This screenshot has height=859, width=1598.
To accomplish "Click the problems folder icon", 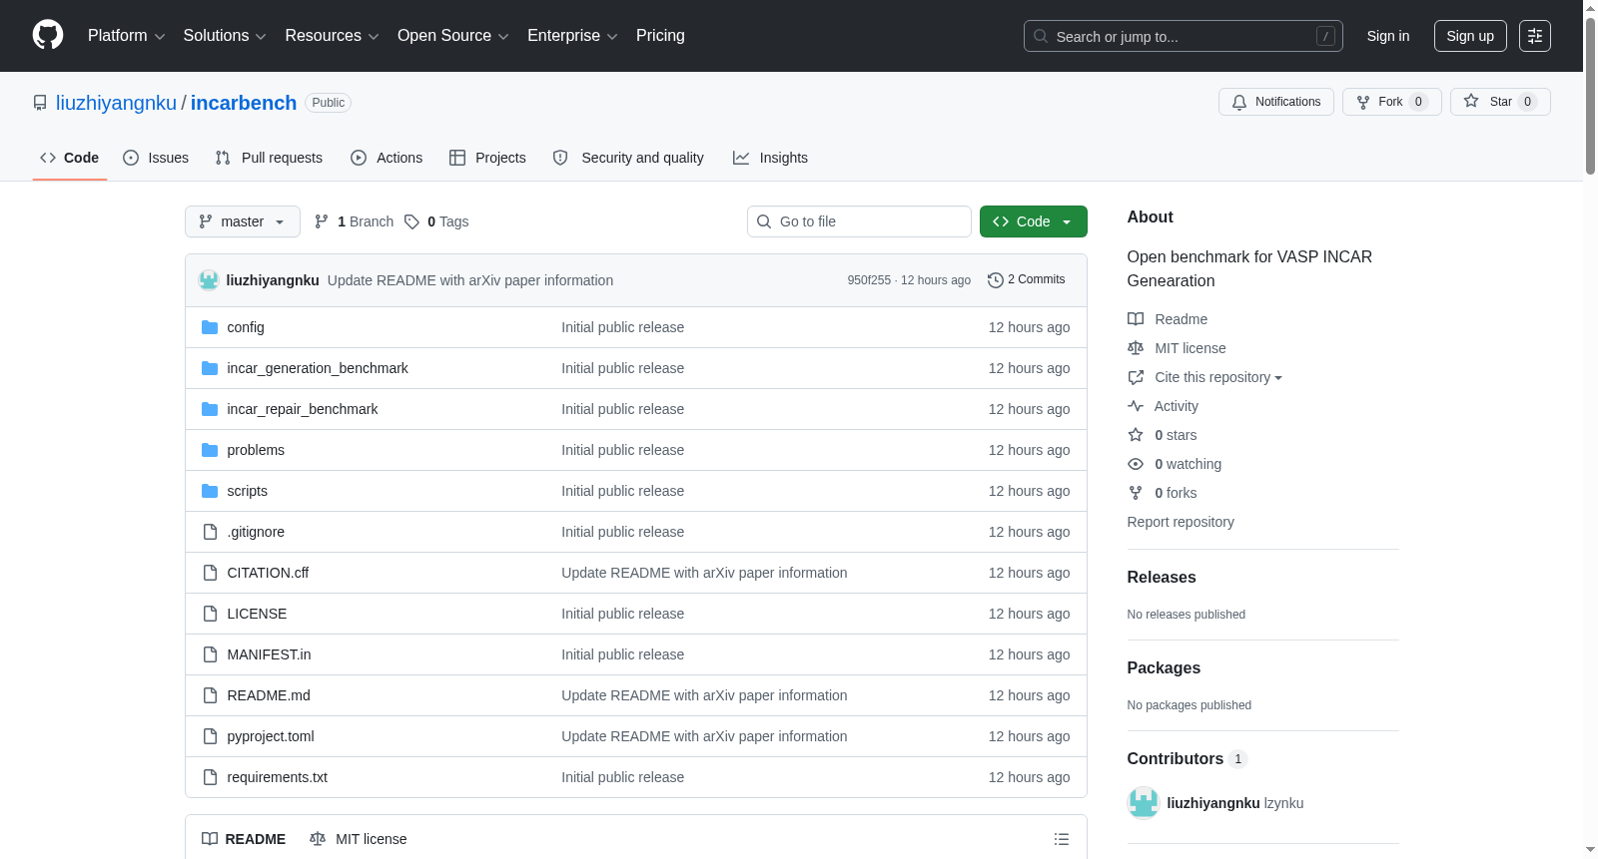I will (x=210, y=450).
